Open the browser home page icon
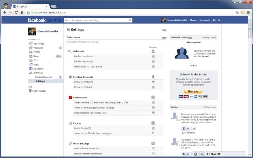The height and width of the screenshot is (158, 253). click(22, 12)
